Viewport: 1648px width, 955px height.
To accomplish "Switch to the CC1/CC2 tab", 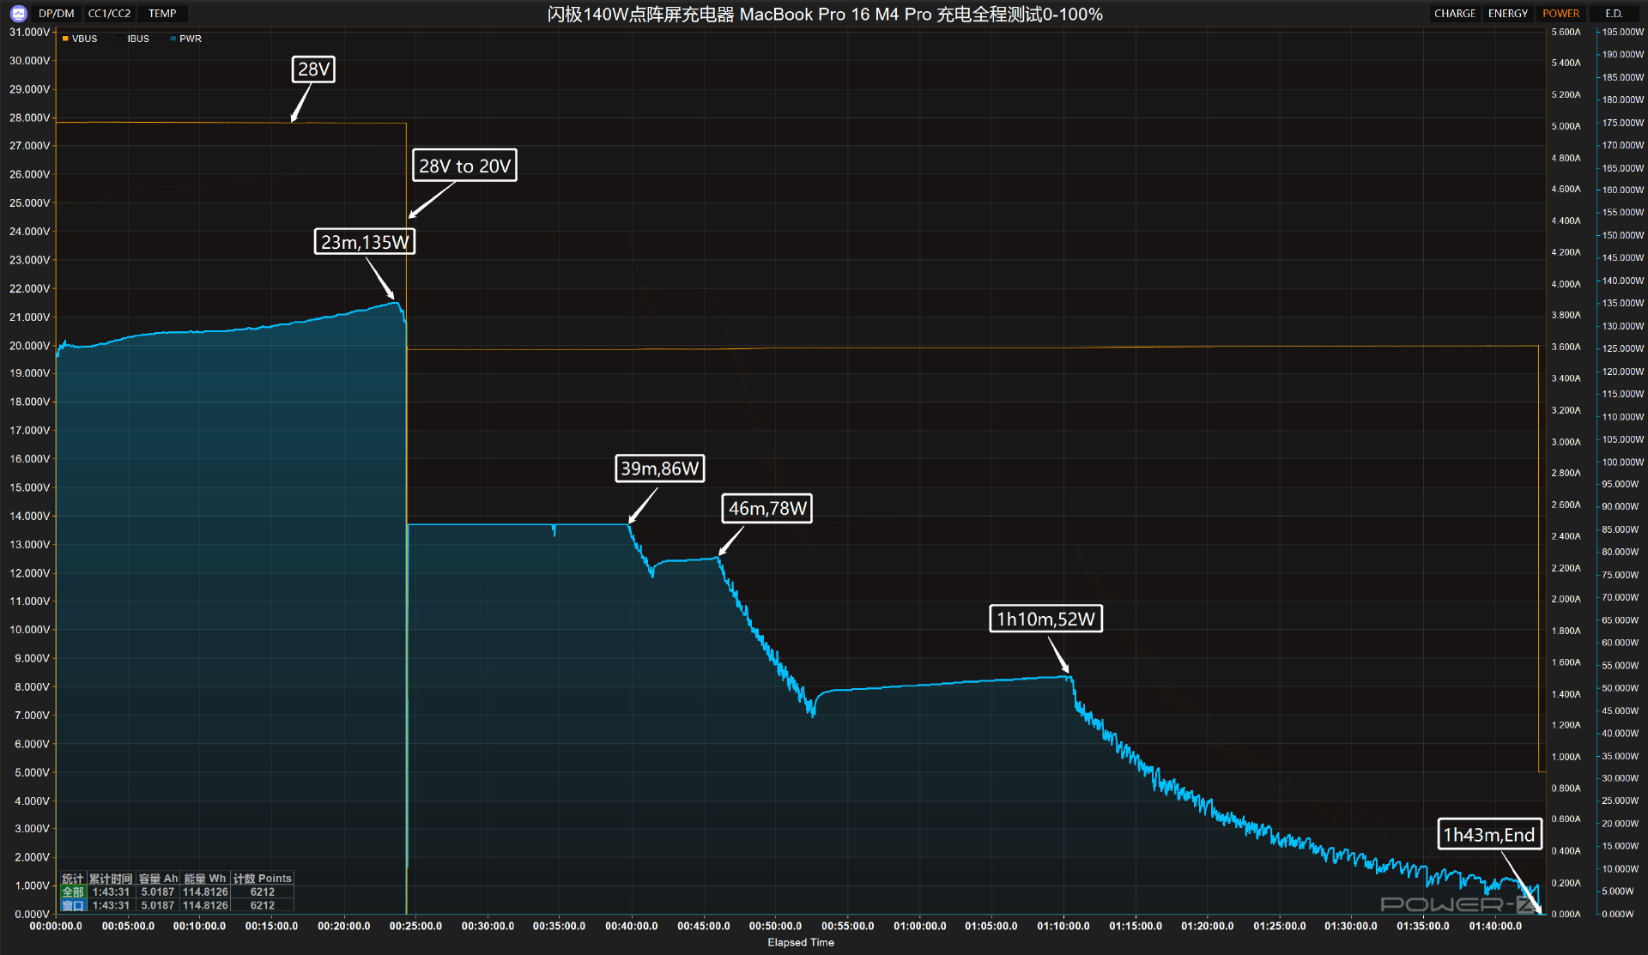I will click(109, 14).
